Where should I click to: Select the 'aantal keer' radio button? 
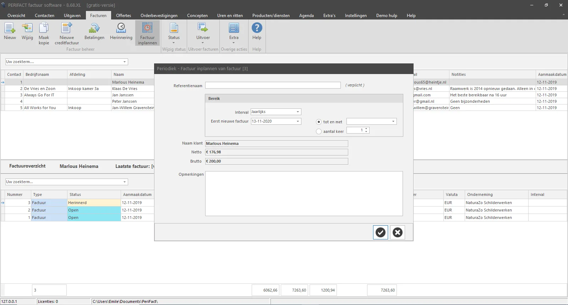pos(319,131)
